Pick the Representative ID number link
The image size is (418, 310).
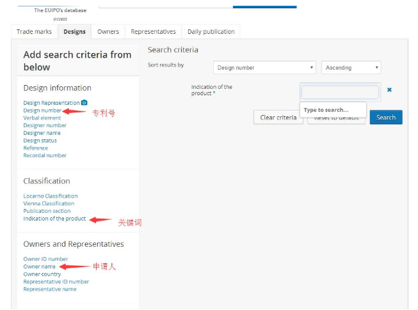coord(56,282)
